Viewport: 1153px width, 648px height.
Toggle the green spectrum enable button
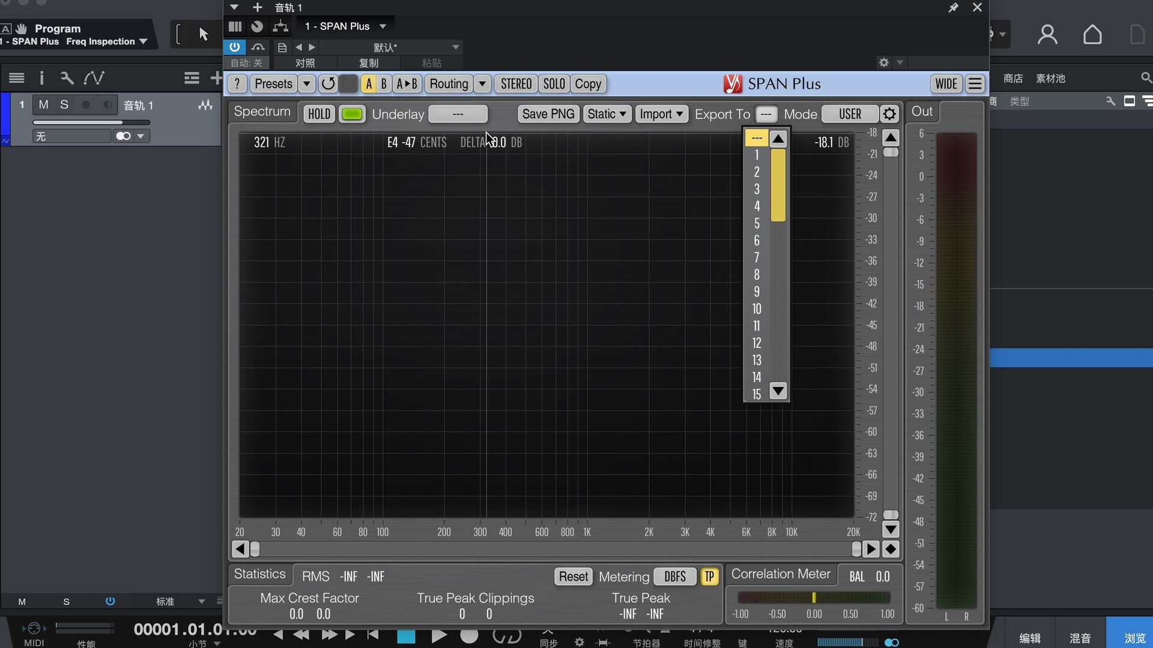[352, 114]
